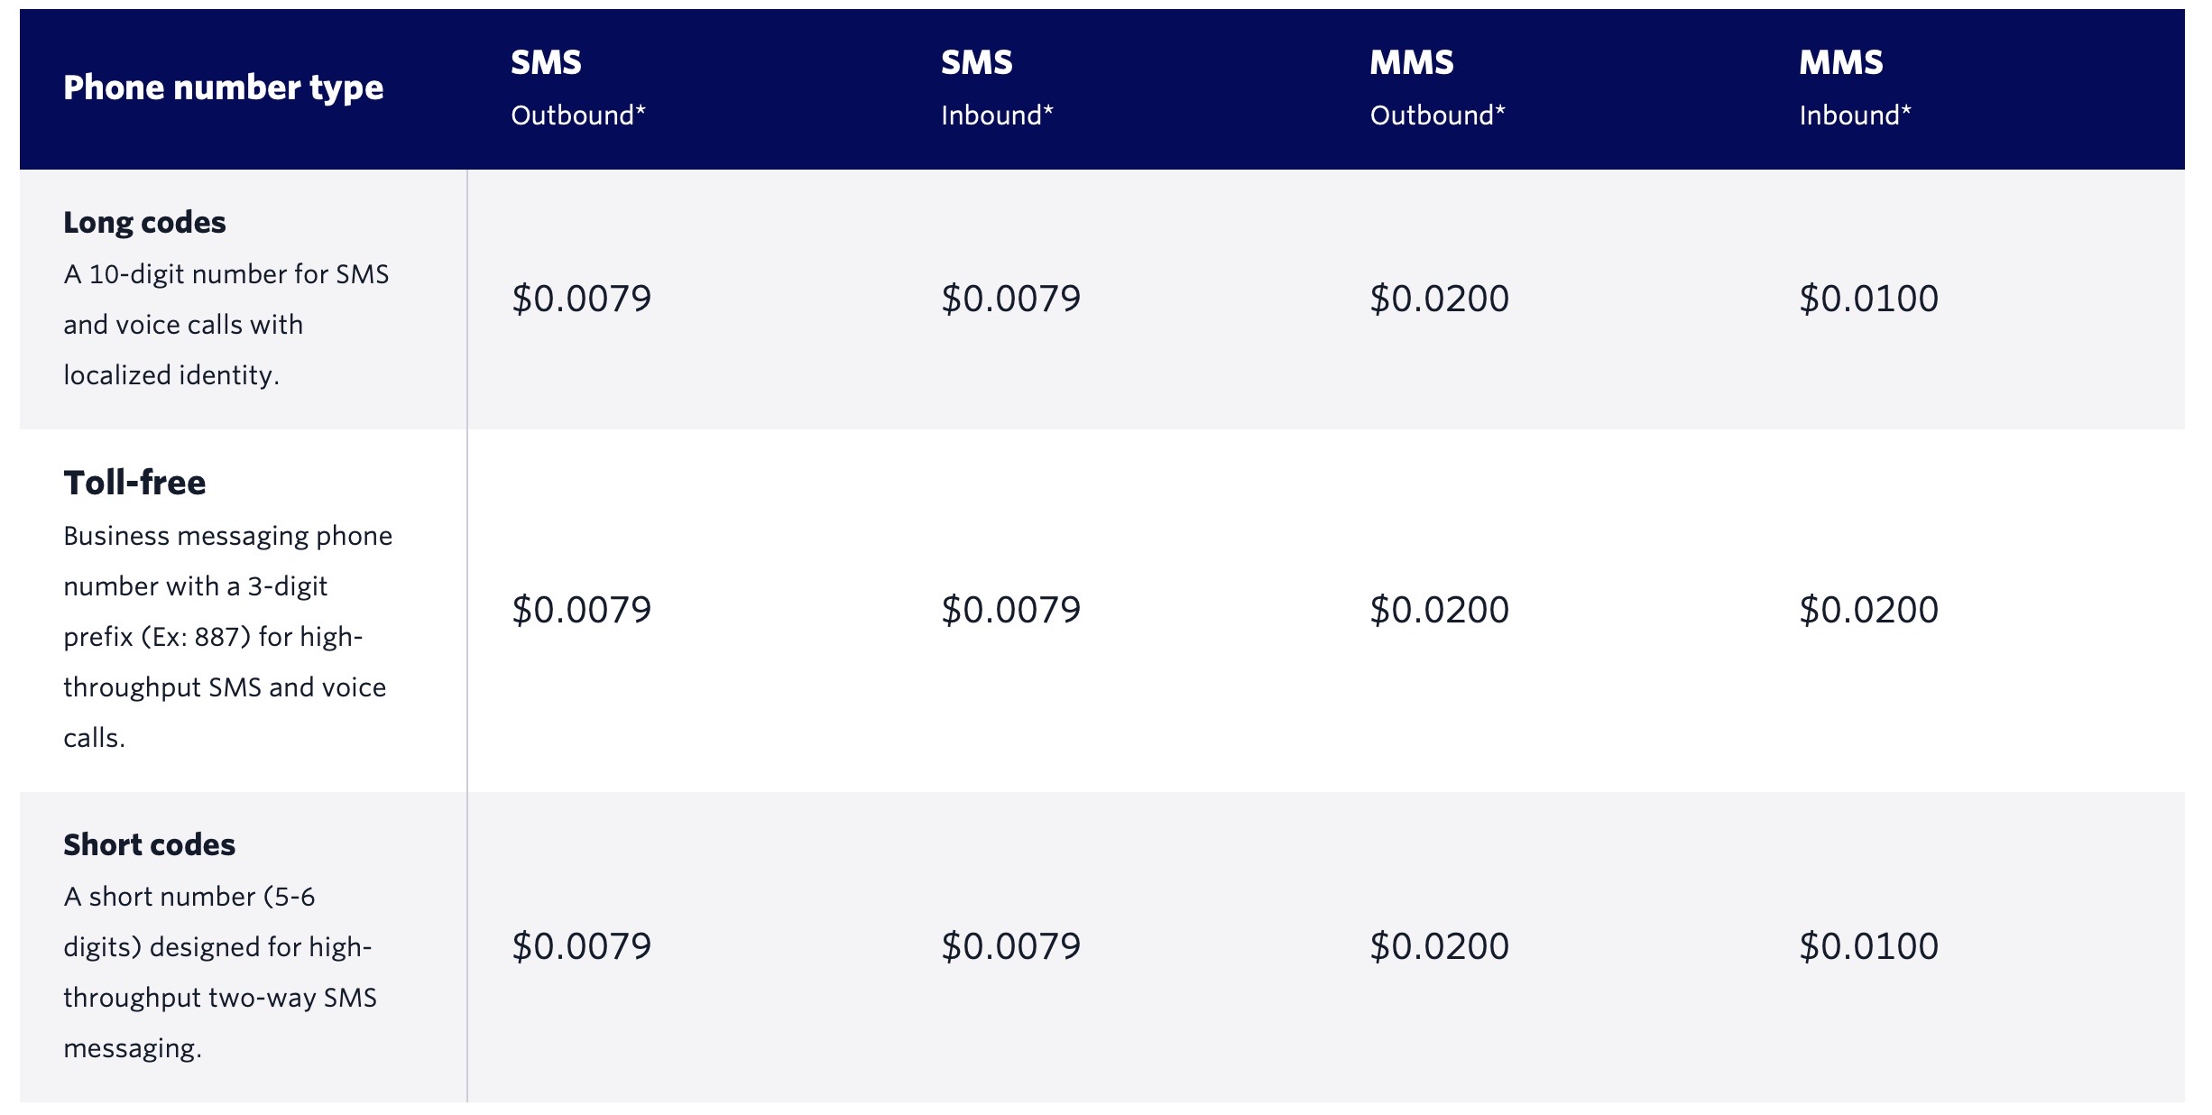Select the Toll-free description paragraph
2212x1115 pixels.
coord(227,637)
